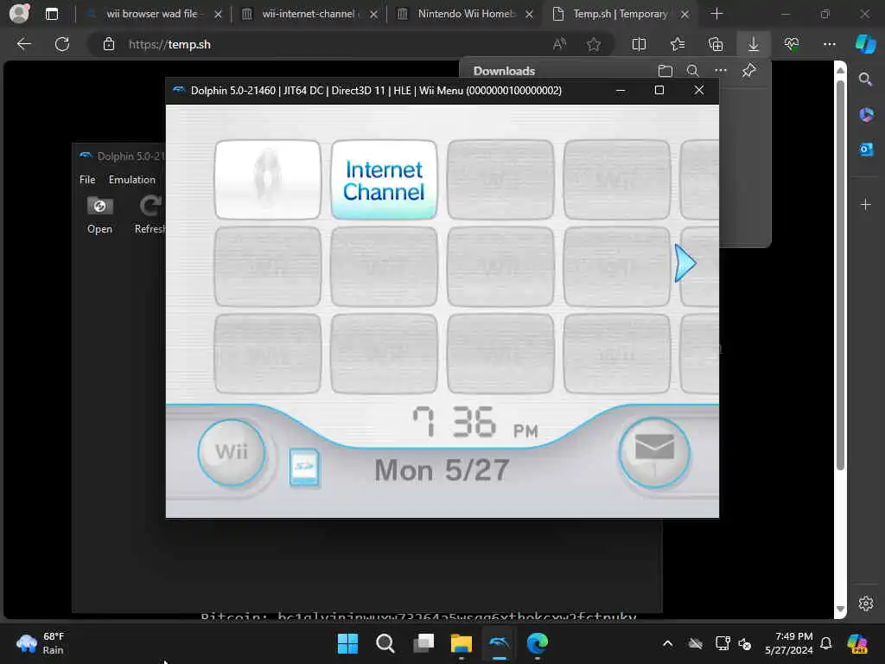This screenshot has height=664, width=885.
Task: Open the Internet Channel tile
Action: coord(384,180)
